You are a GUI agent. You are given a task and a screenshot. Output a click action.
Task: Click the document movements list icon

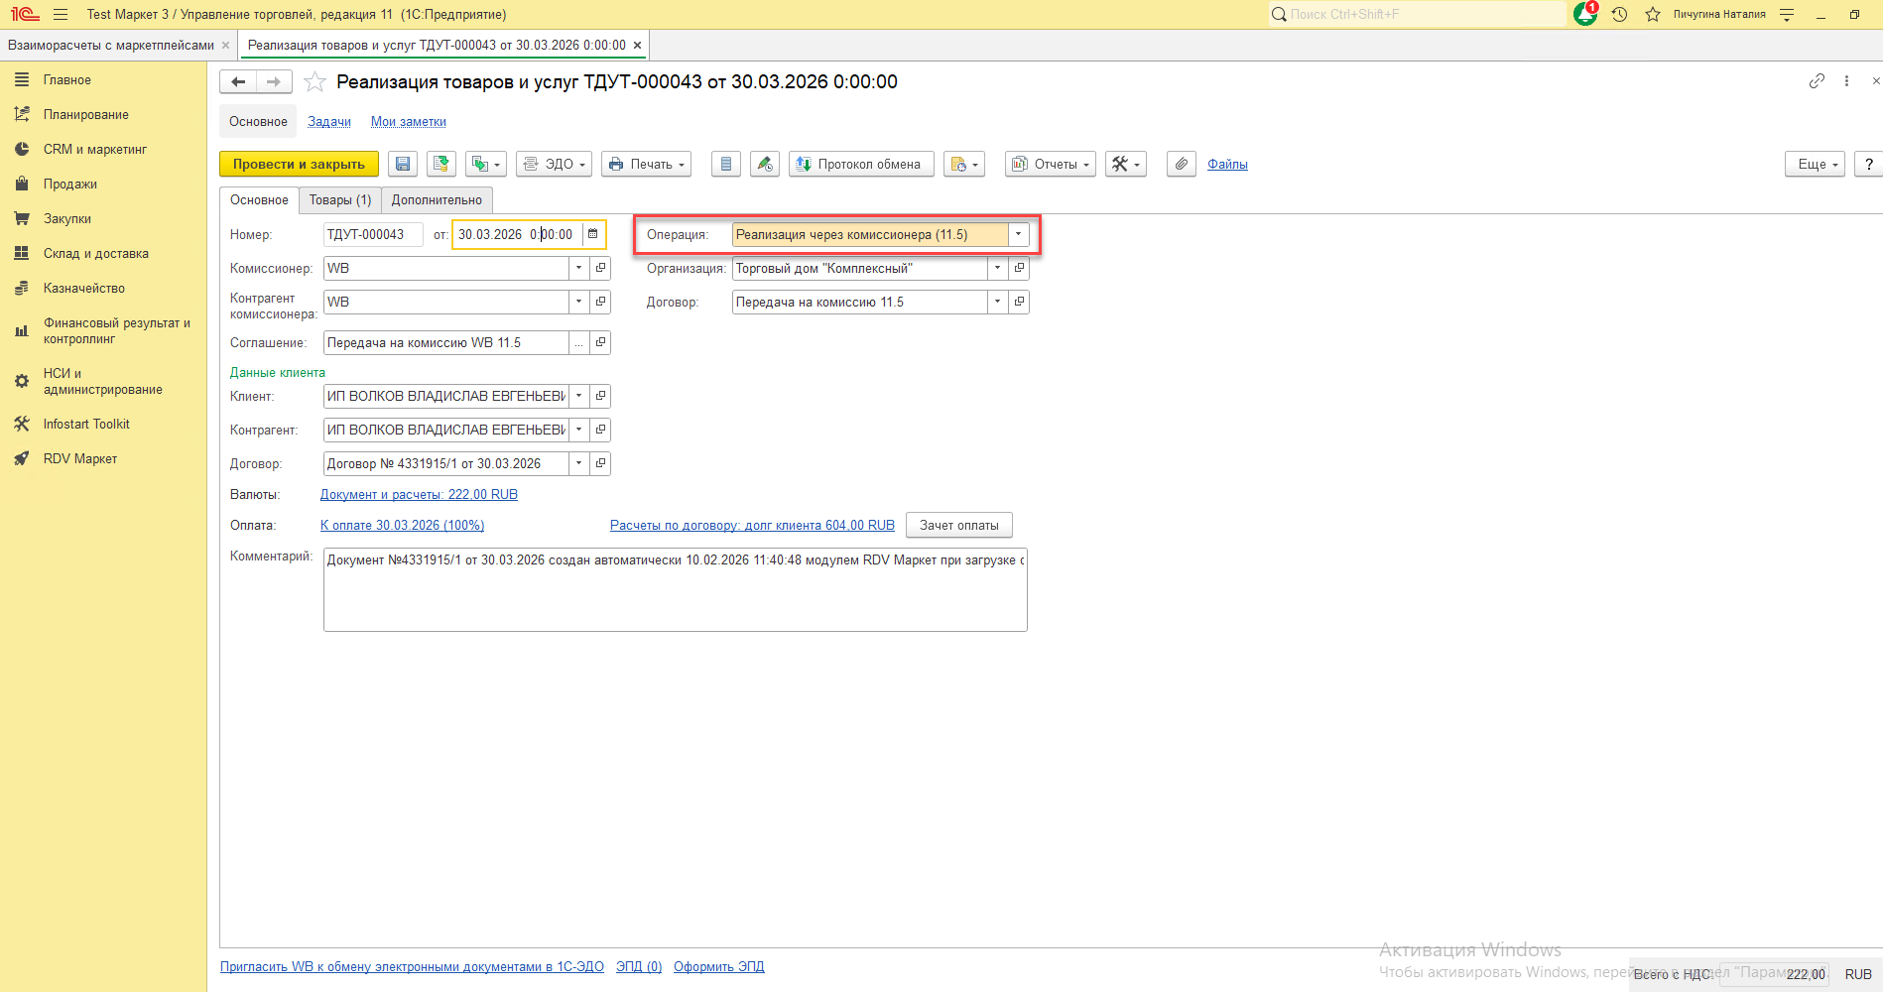point(726,165)
